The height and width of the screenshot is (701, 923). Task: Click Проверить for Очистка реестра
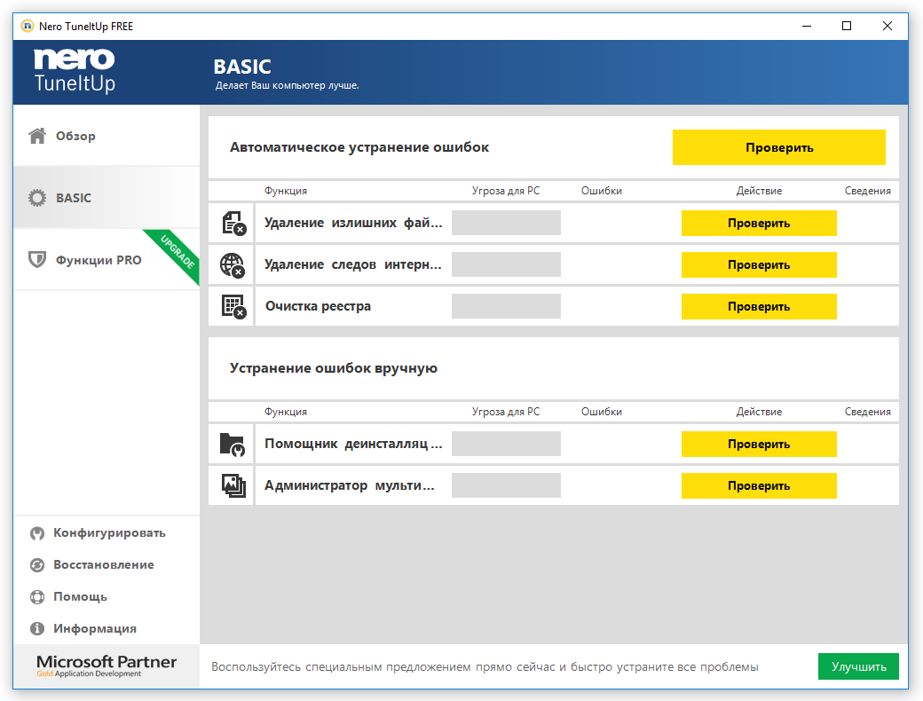[759, 307]
